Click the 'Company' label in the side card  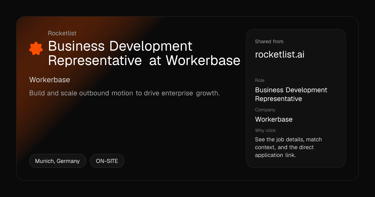(x=265, y=110)
